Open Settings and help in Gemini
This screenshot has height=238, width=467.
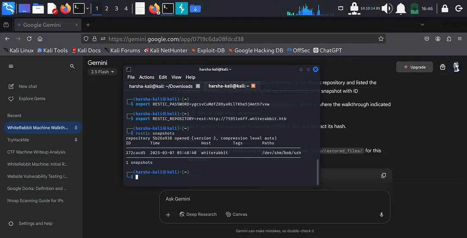[x=31, y=224]
